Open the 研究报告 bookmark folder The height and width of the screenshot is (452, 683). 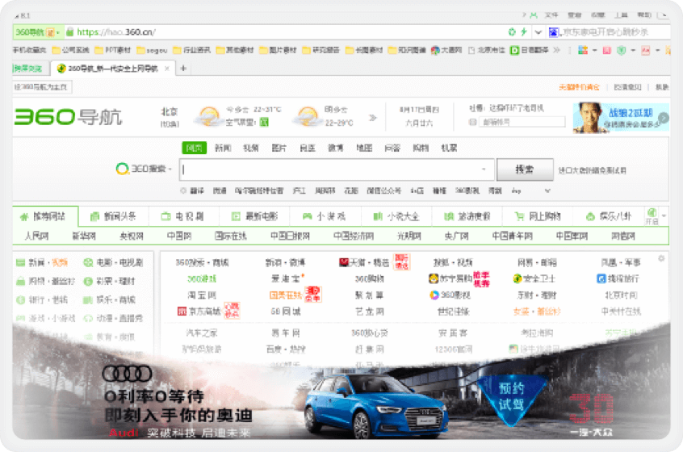point(321,51)
